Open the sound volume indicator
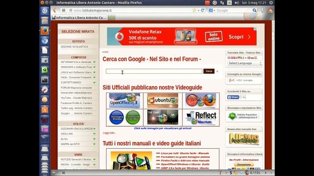Image resolution: width=314 pixels, height=176 pixels. (x=236, y=2)
